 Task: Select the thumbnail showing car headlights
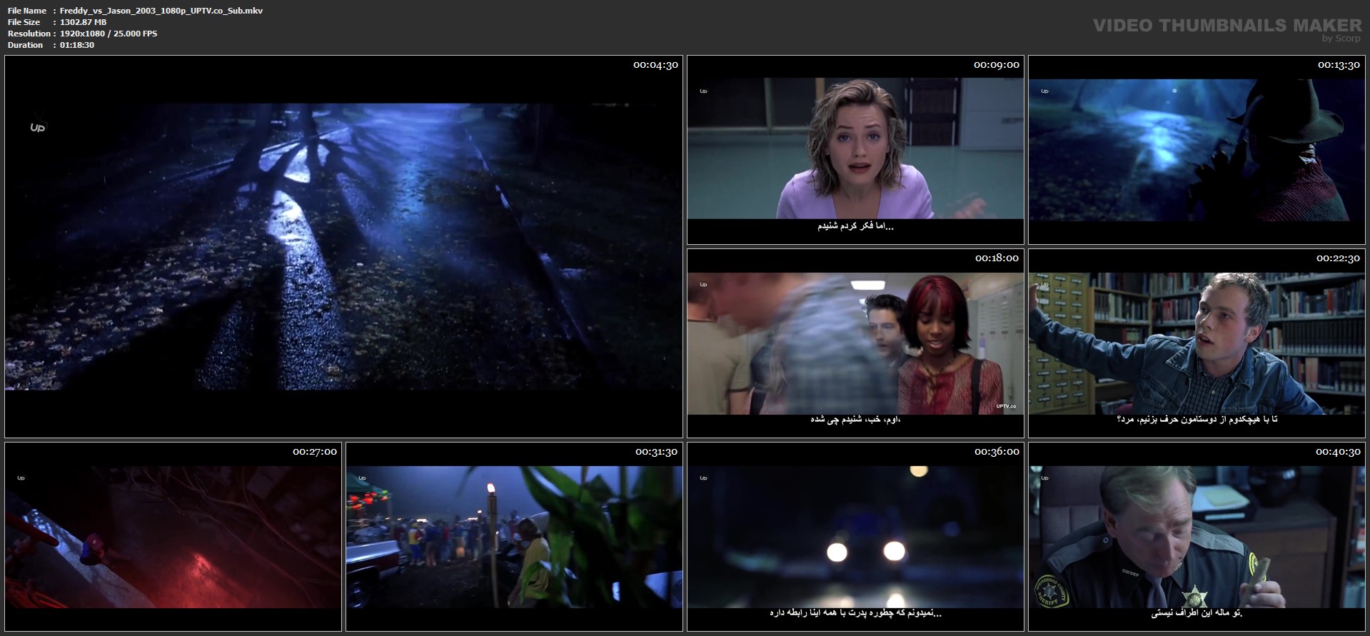pyautogui.click(x=855, y=537)
